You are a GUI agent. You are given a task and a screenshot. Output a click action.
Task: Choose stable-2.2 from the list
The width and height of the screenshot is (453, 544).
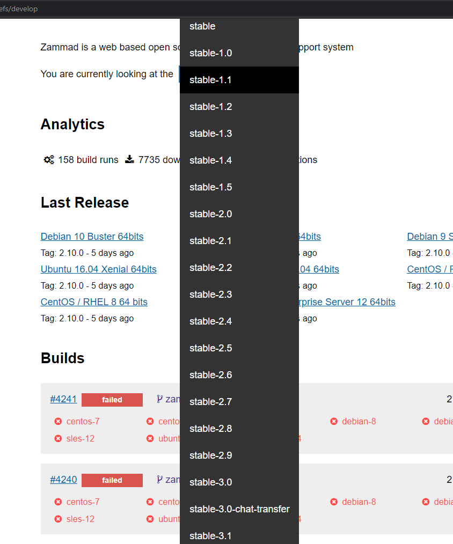[x=239, y=268]
